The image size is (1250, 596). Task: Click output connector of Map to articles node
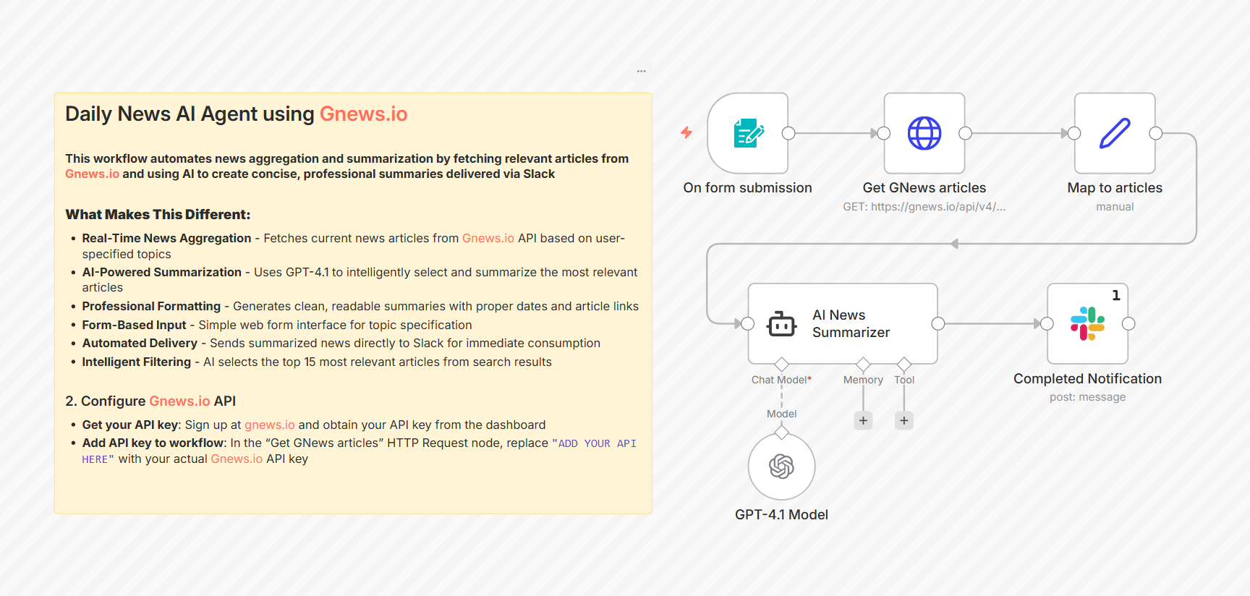coord(1156,133)
